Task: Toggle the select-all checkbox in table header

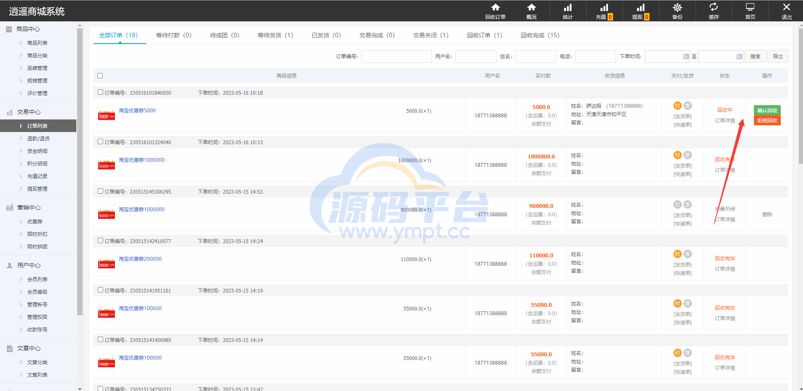Action: pos(100,76)
